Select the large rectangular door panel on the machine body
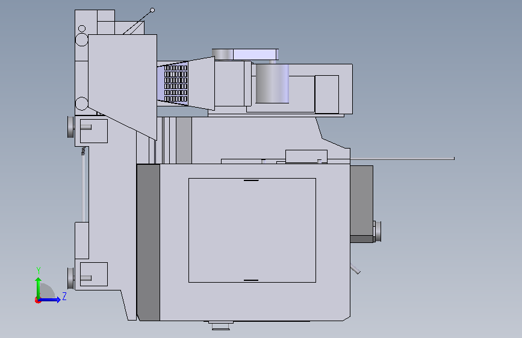522x338 pixels. [x=252, y=230]
